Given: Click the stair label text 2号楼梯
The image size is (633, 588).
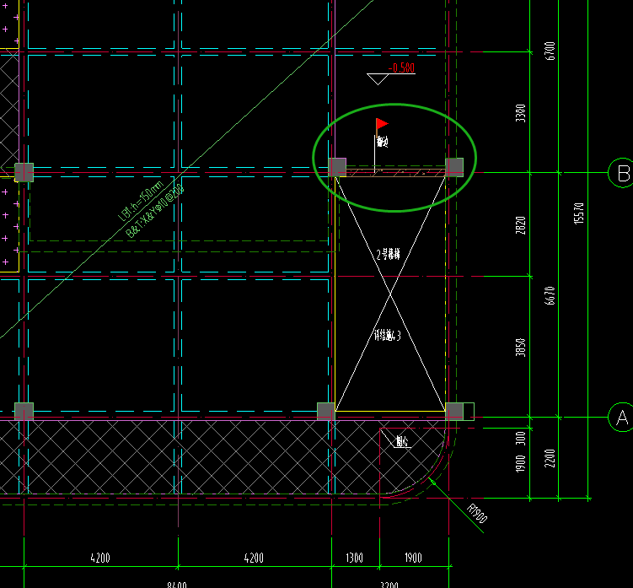Looking at the screenshot, I should click(388, 255).
